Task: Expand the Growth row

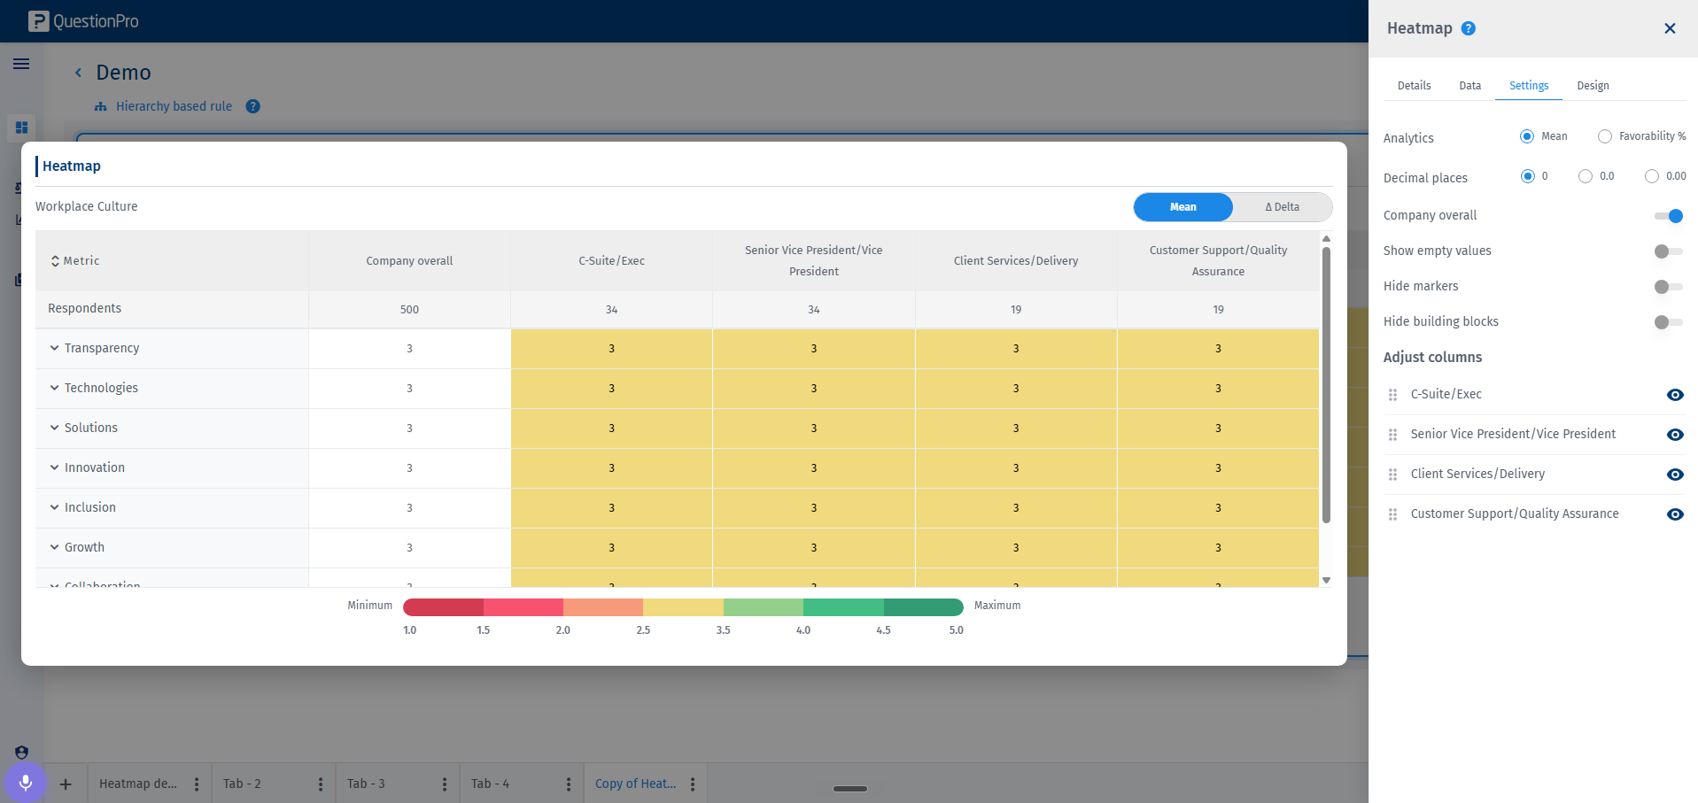Action: 55,547
